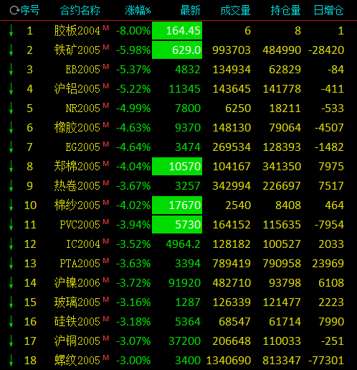Click the down arrow icon in row 3
Viewport: 357px width, 370px height.
tap(11, 70)
